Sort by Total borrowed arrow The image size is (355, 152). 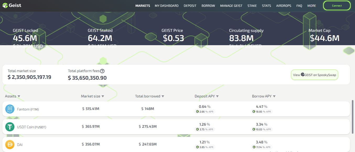click(x=163, y=96)
